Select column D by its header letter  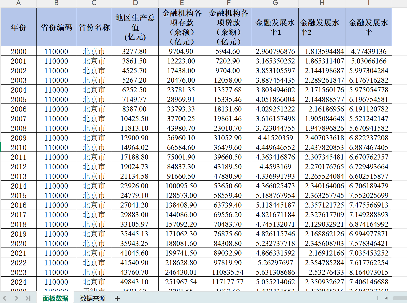[x=135, y=3]
